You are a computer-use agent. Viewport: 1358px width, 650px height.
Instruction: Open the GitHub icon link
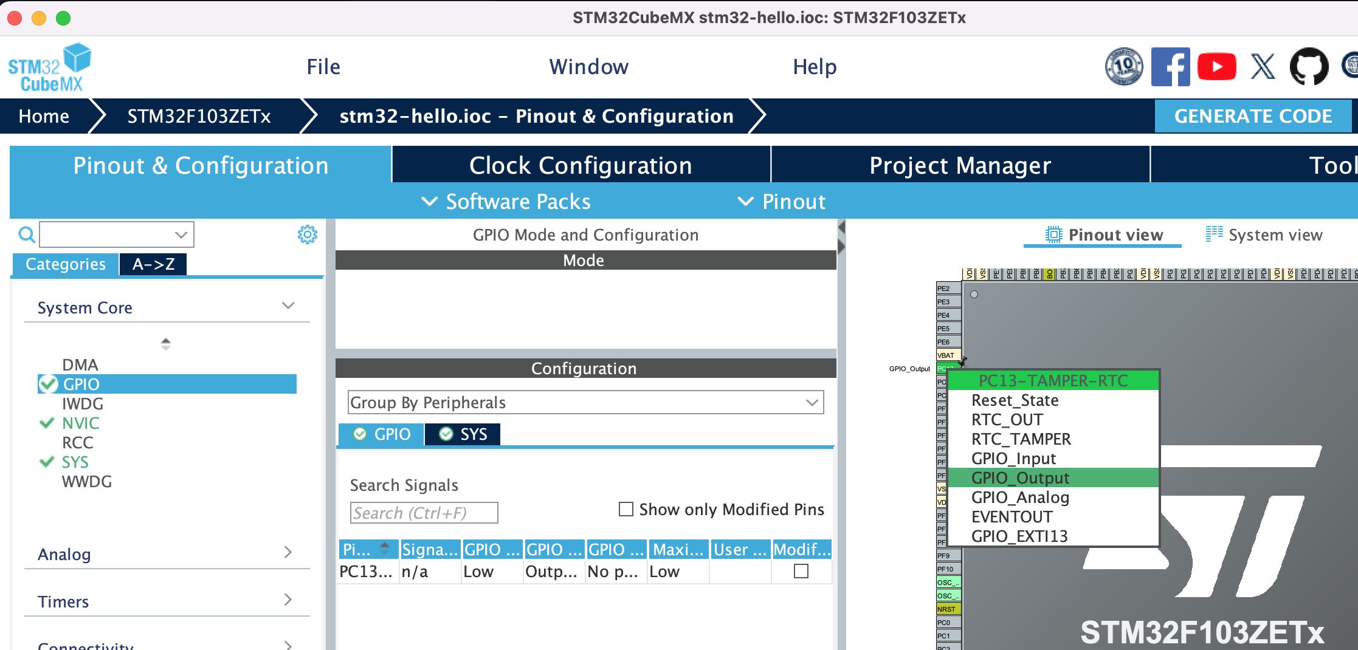point(1309,67)
